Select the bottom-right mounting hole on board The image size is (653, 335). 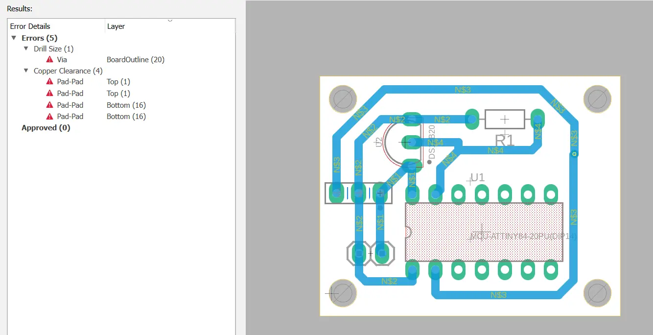pos(598,293)
